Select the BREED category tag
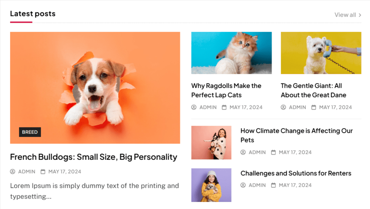The image size is (370, 209). (x=30, y=132)
